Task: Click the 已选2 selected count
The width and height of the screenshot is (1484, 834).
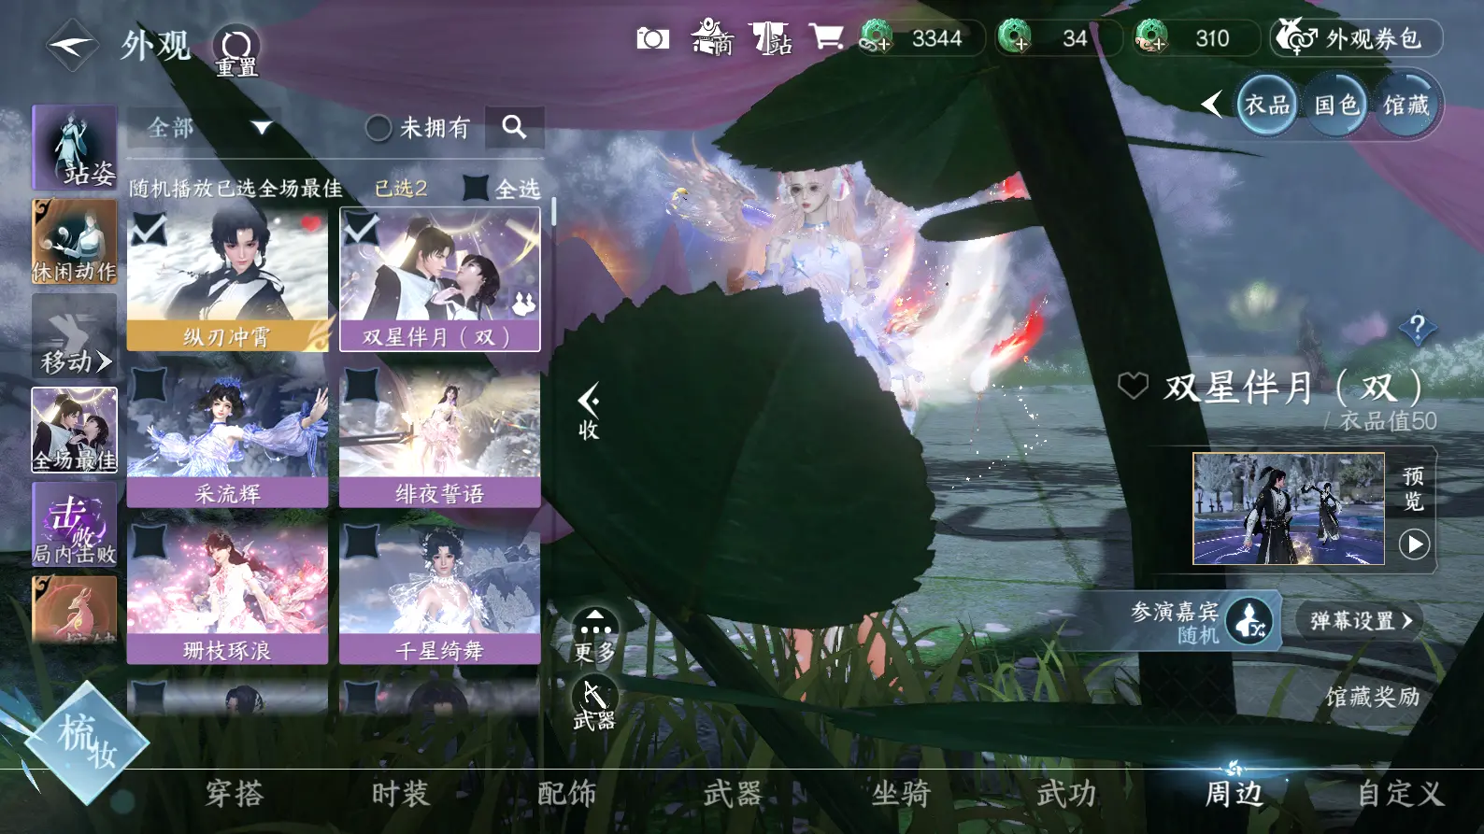Action: coord(401,189)
